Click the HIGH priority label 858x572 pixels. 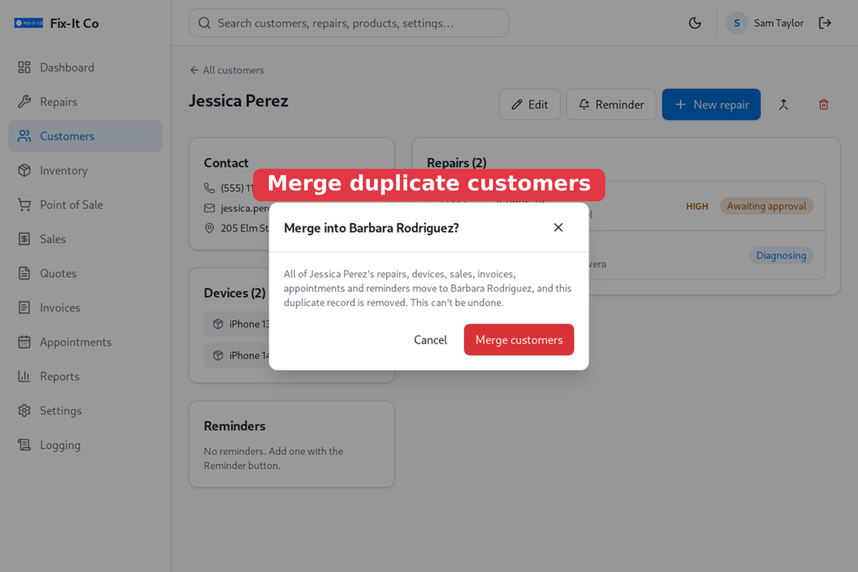pyautogui.click(x=697, y=206)
